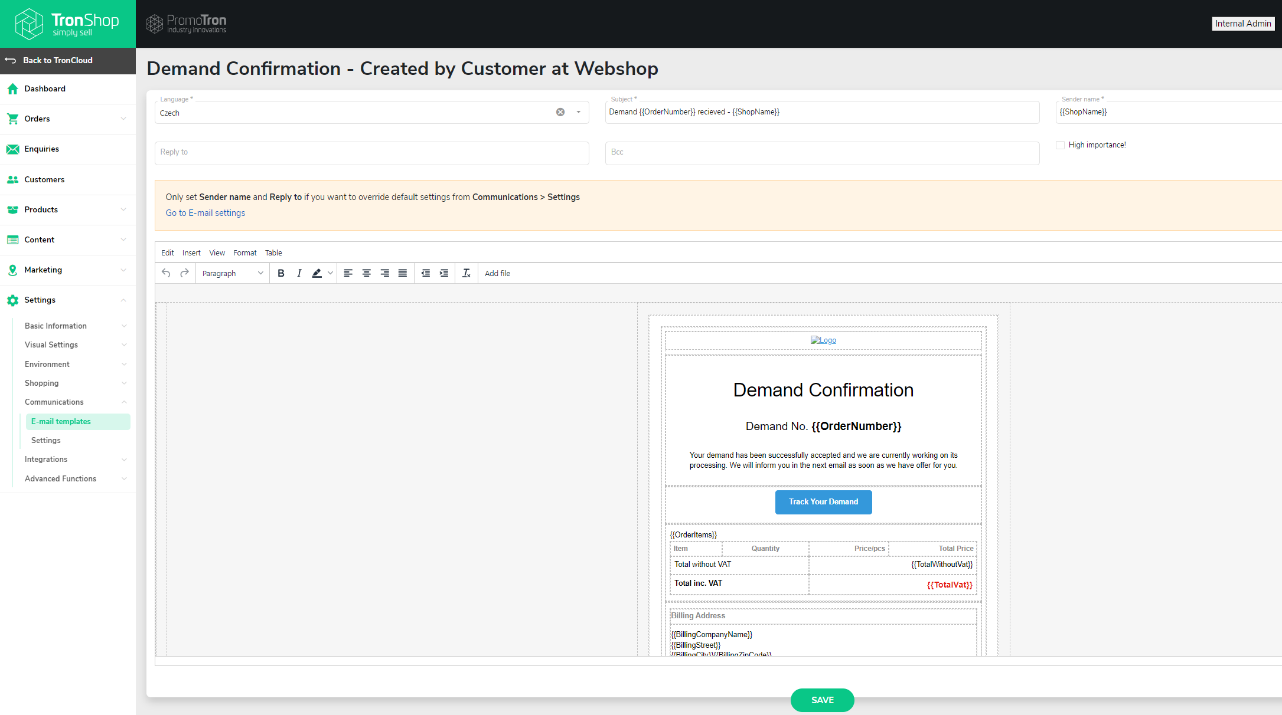Screen dimensions: 1282x715
Task: Toggle italic formatting
Action: click(x=299, y=273)
